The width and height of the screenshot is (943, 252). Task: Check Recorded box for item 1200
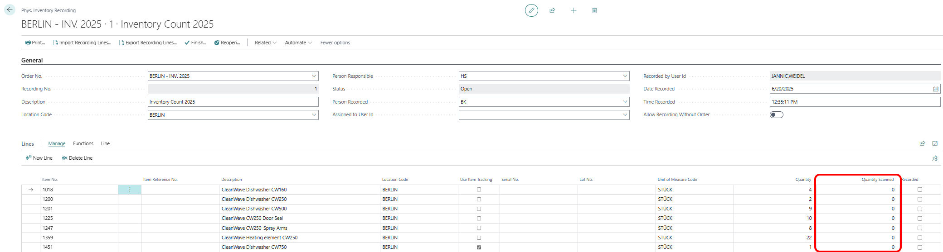pos(920,200)
